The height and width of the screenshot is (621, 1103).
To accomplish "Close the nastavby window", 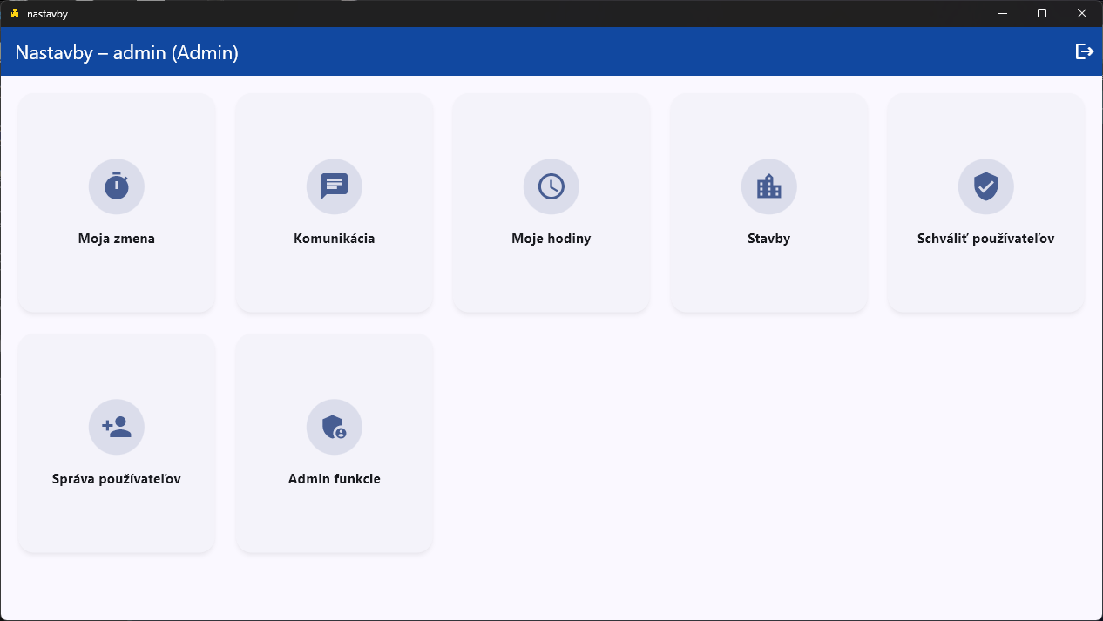I will tap(1082, 14).
